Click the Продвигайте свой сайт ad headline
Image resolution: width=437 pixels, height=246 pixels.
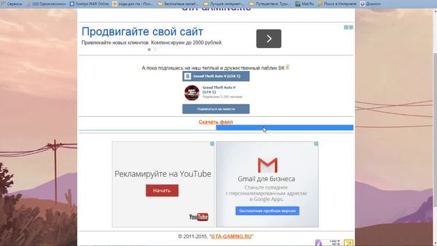point(142,31)
